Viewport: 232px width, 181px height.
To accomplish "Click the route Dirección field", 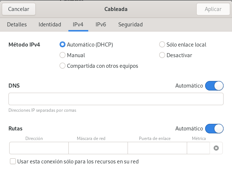I will (x=39, y=148).
